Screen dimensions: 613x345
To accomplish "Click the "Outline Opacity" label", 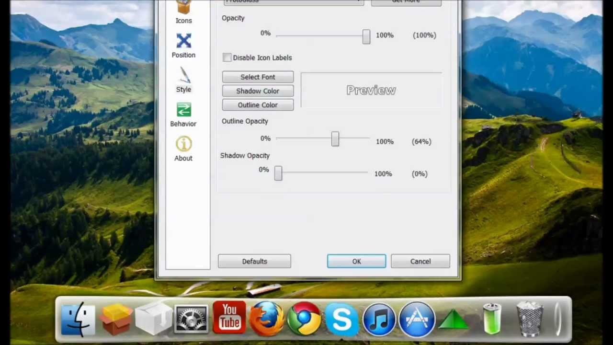I will (245, 121).
